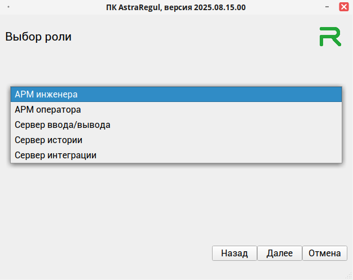Open window menu dot in title bar
Image resolution: width=353 pixels, height=280 pixels.
tap(8, 7)
